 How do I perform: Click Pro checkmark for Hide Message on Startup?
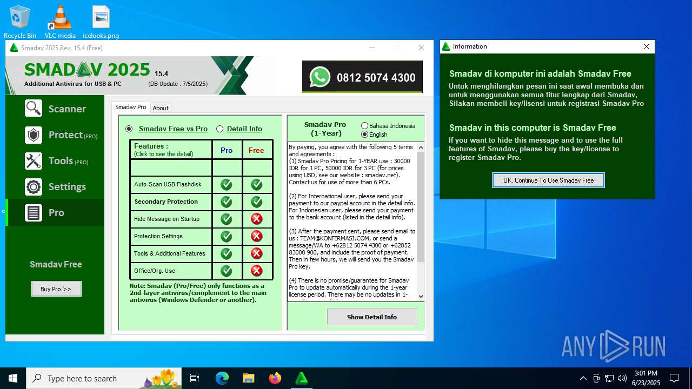pyautogui.click(x=227, y=219)
